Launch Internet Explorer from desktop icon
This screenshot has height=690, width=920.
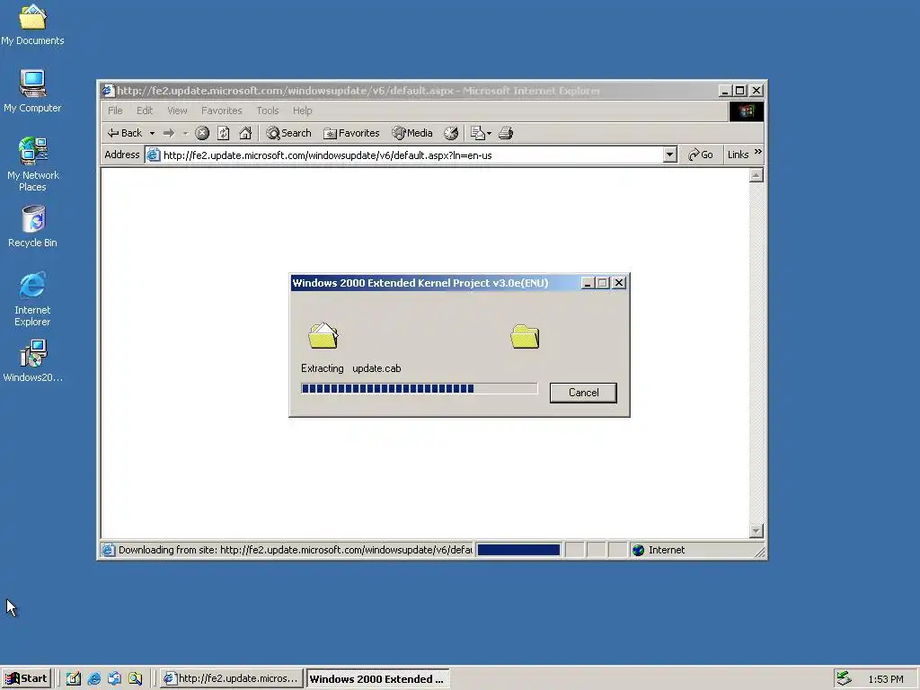click(x=32, y=299)
